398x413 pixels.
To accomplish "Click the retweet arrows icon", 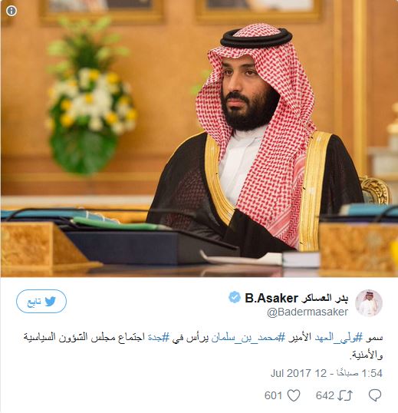I will tap(345, 395).
